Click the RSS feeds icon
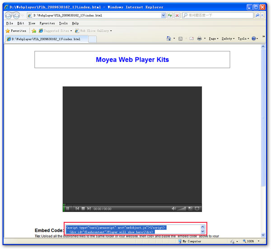 tap(180, 38)
